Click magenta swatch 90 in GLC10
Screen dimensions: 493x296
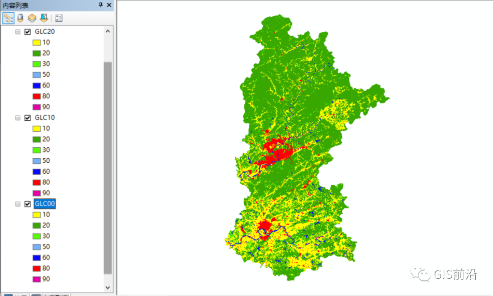coord(37,193)
